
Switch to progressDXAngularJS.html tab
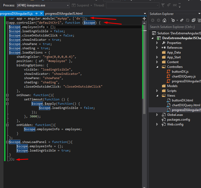click(x=64, y=14)
